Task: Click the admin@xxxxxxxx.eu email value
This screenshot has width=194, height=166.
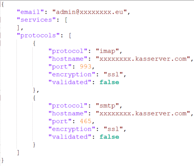Action: (x=89, y=12)
